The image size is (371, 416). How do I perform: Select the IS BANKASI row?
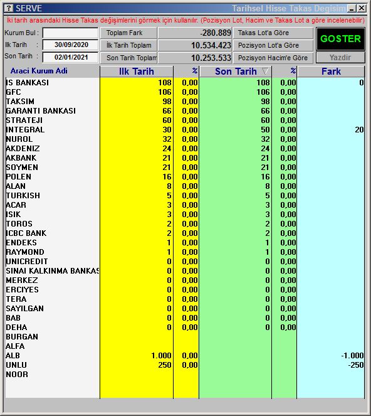[x=185, y=83]
